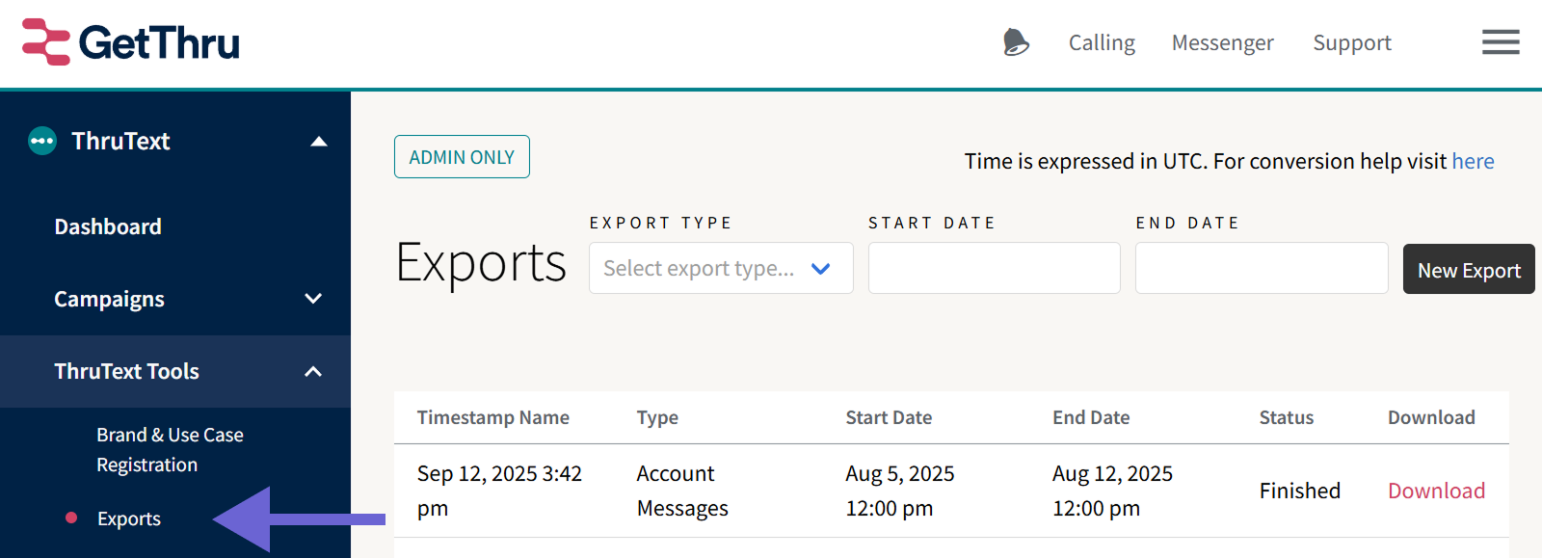Click the Exports page heading
1542x558 pixels.
481,263
